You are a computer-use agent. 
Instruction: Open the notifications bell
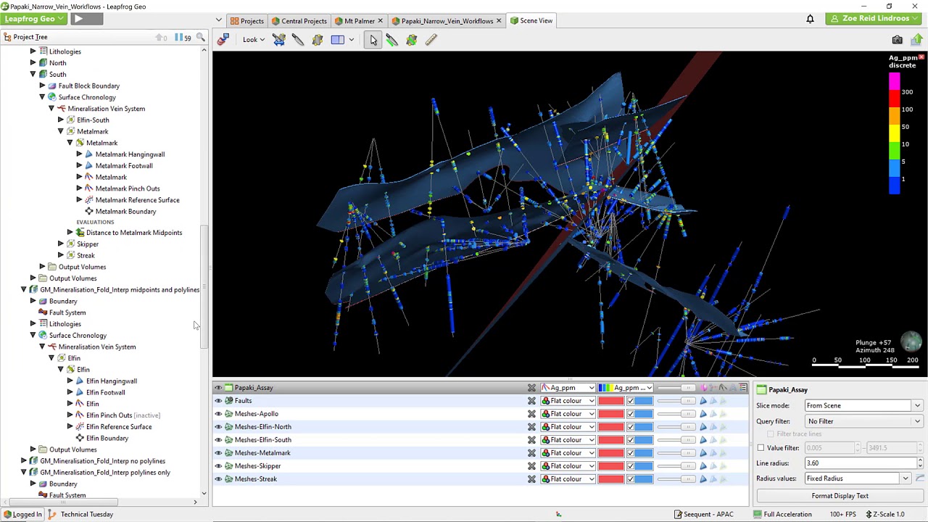pos(810,19)
